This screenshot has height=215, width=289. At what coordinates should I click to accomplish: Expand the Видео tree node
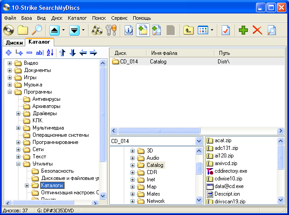pyautogui.click(x=10, y=63)
